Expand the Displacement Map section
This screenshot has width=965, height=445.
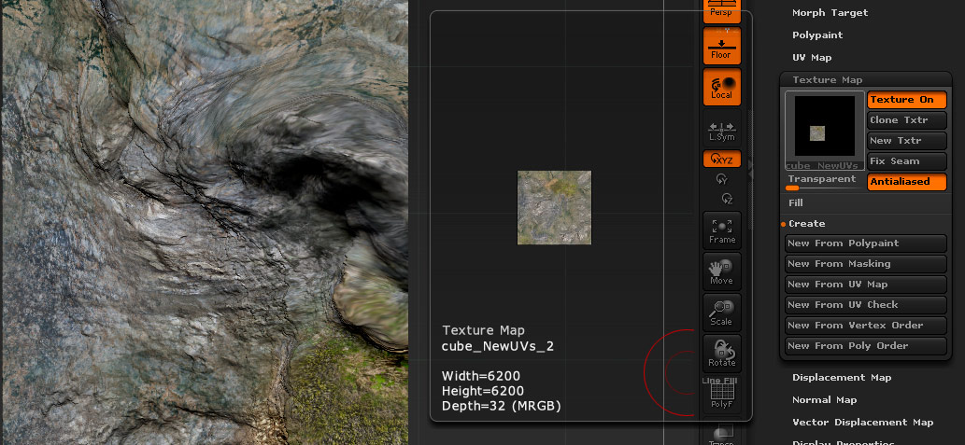click(841, 378)
